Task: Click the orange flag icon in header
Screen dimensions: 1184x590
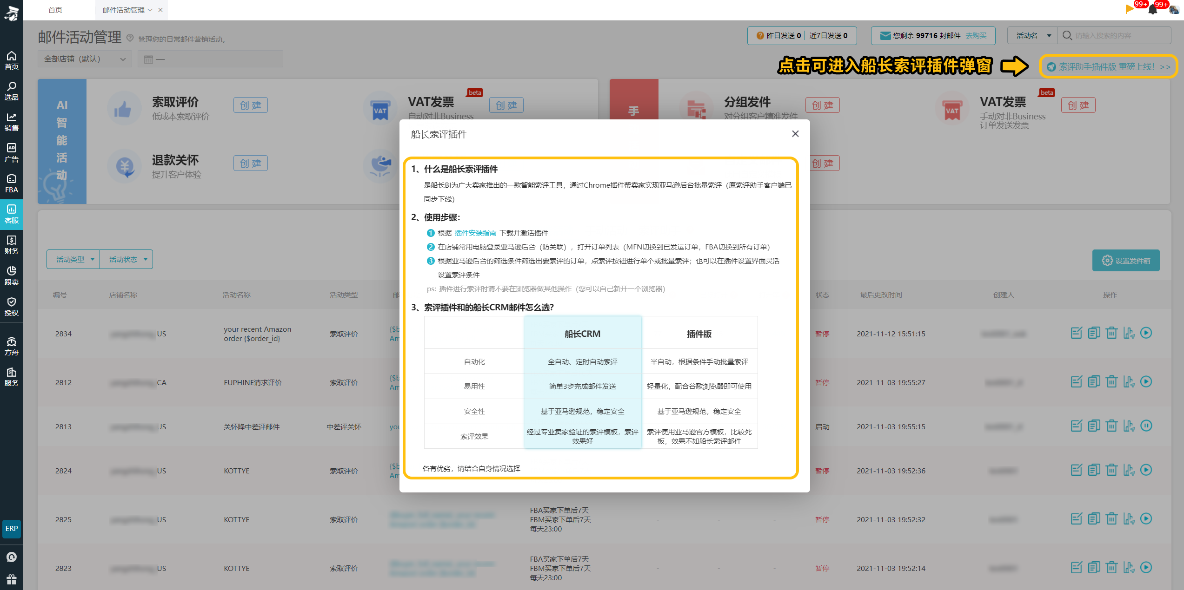Action: point(1130,9)
